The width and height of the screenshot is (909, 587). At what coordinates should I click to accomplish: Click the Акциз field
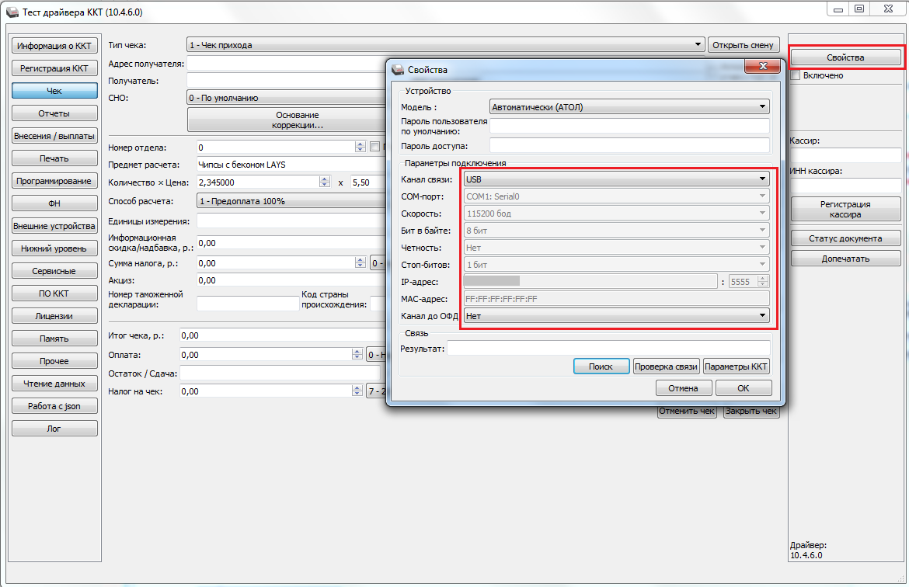click(x=291, y=280)
